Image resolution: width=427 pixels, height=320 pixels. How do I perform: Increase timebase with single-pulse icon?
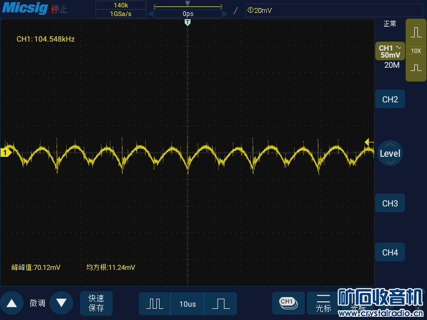(x=220, y=303)
